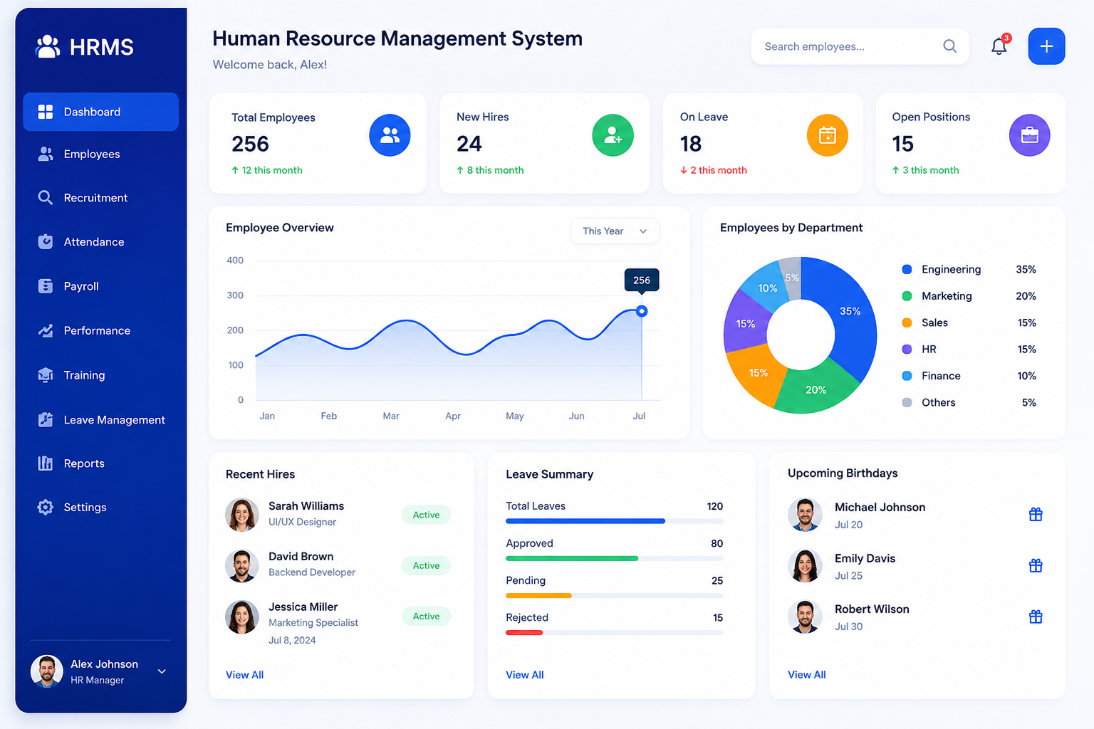Click the blue plus add button

[x=1046, y=46]
